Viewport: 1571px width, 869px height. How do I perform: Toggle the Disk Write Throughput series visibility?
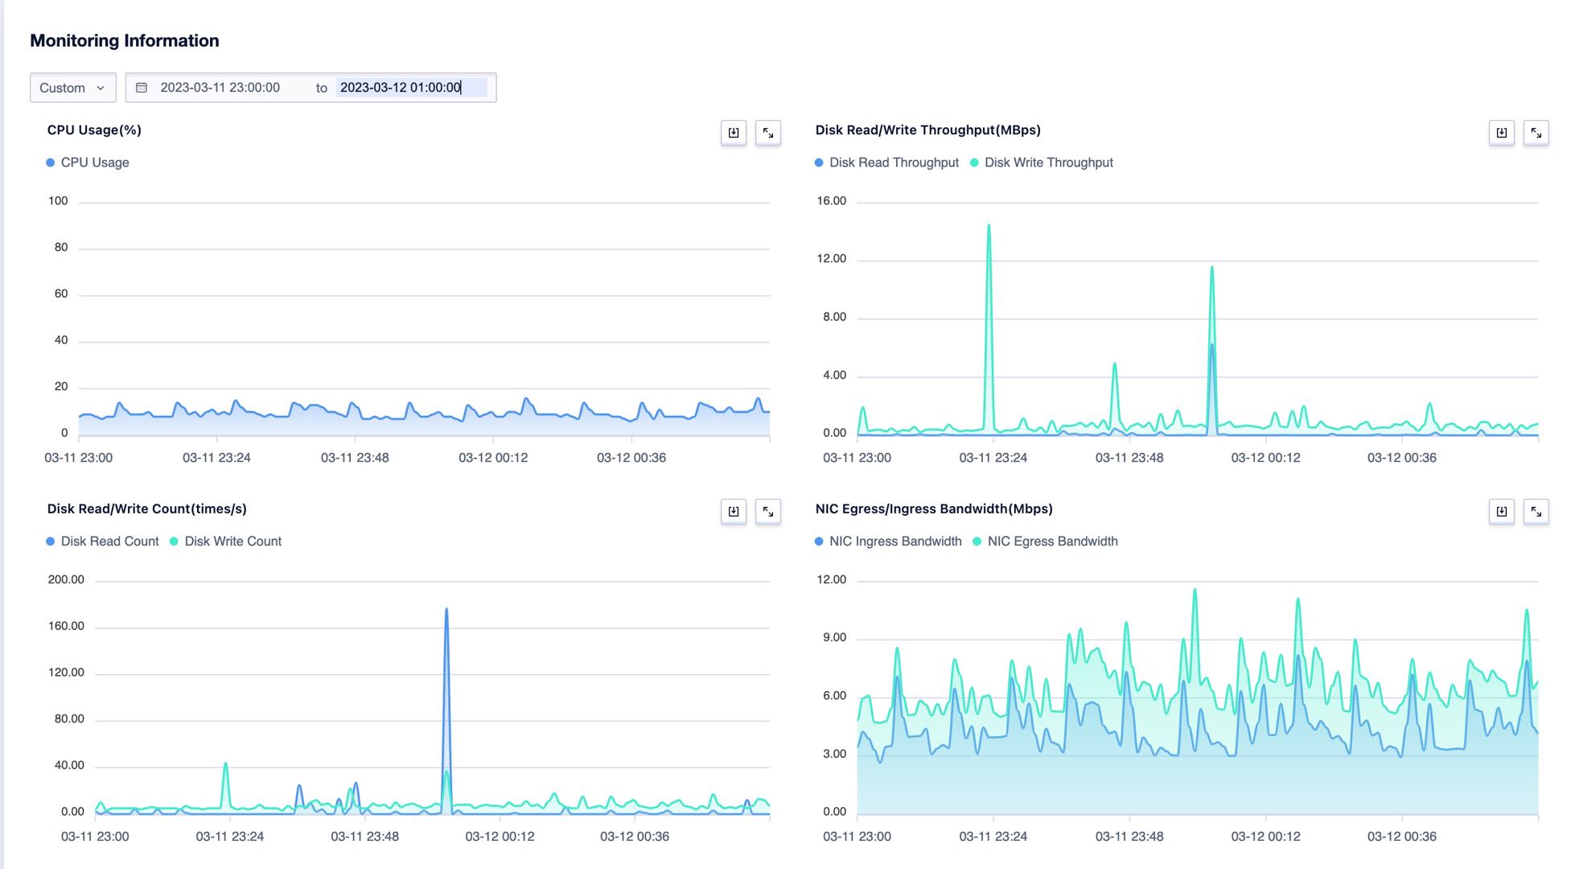[1043, 162]
